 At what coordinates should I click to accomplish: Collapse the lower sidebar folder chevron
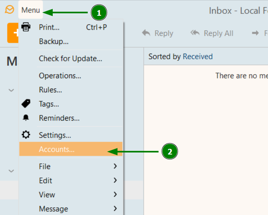(x=11, y=171)
